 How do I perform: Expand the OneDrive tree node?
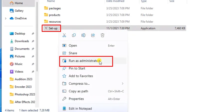[x=5, y=18]
